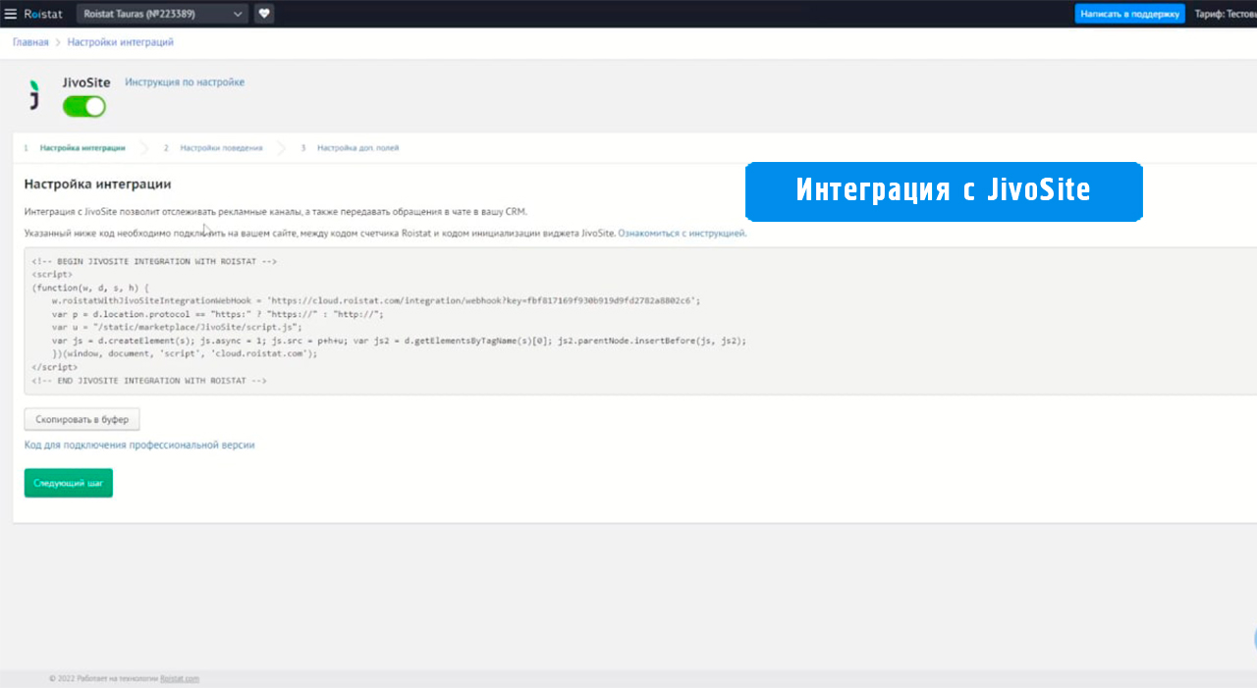Image resolution: width=1257 pixels, height=688 pixels.
Task: Open Roistat.com footer link
Action: (x=180, y=678)
